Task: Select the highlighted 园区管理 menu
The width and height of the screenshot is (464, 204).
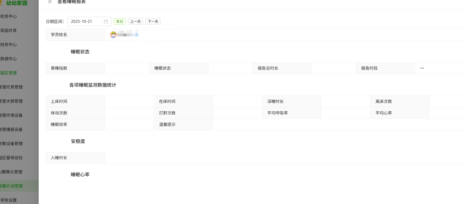Action: point(9,73)
